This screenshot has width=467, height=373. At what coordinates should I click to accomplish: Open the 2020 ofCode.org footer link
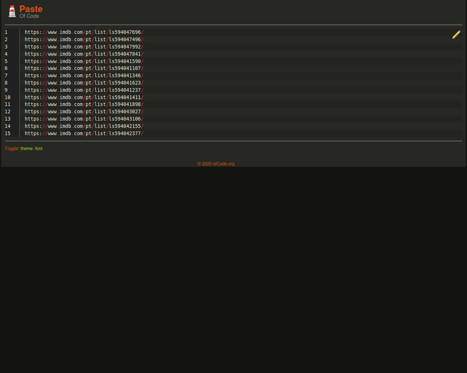pyautogui.click(x=216, y=164)
